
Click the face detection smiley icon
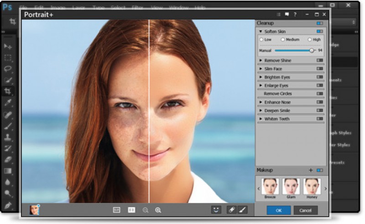[x=215, y=210]
